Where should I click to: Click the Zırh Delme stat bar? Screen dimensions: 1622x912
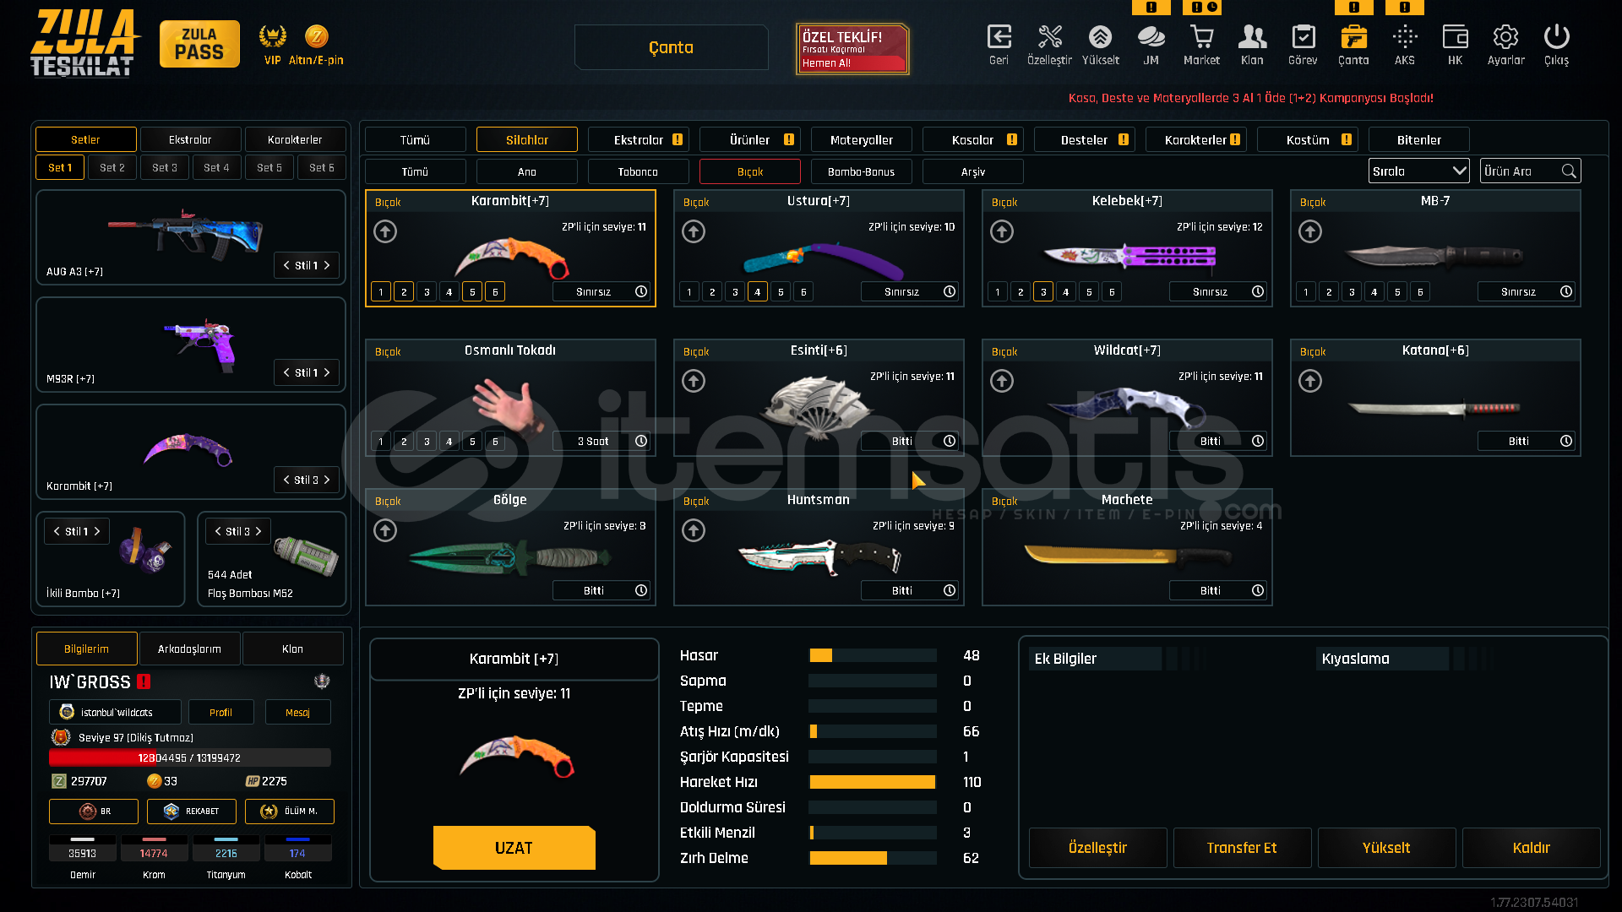(x=873, y=858)
